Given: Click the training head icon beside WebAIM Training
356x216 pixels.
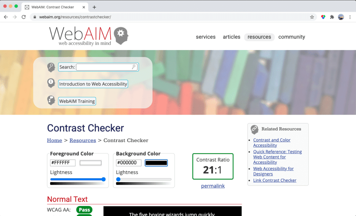Looking at the screenshot, I should tap(51, 100).
